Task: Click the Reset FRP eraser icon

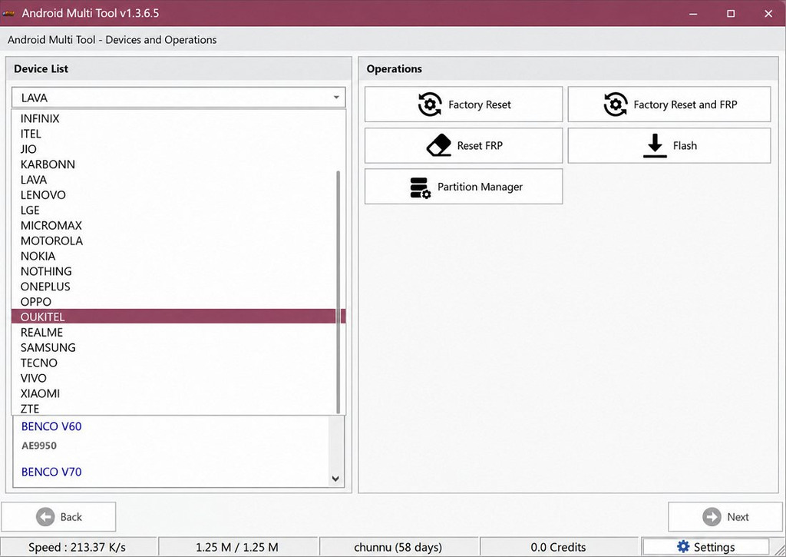Action: click(438, 145)
